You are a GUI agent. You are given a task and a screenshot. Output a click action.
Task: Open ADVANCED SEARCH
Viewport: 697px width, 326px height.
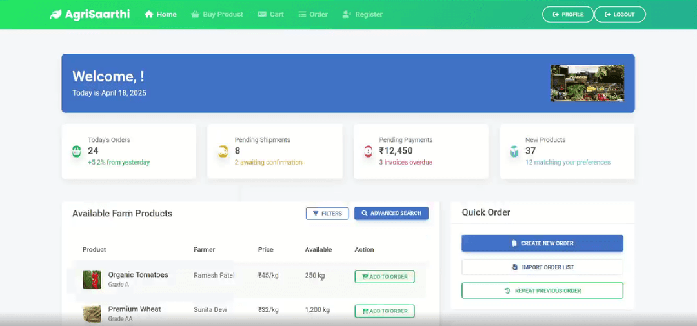tap(391, 214)
